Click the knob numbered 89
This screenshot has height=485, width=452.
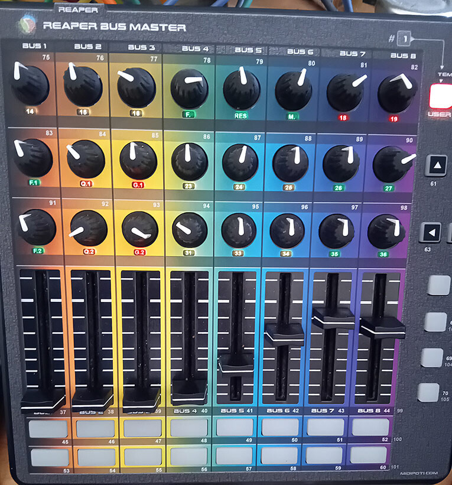click(341, 164)
